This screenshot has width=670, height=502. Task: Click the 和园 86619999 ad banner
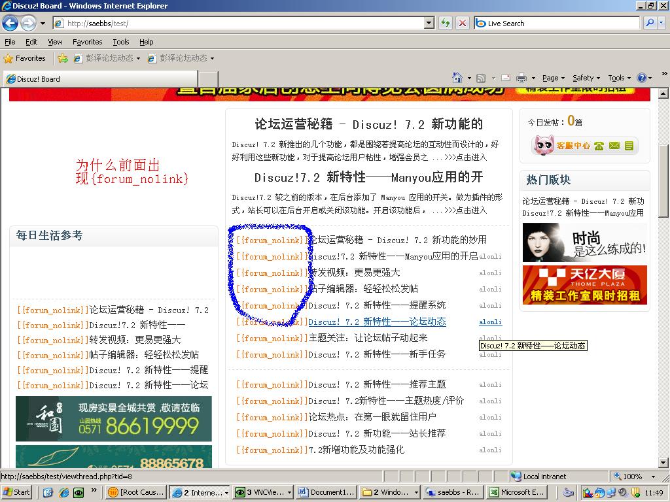[x=114, y=418]
